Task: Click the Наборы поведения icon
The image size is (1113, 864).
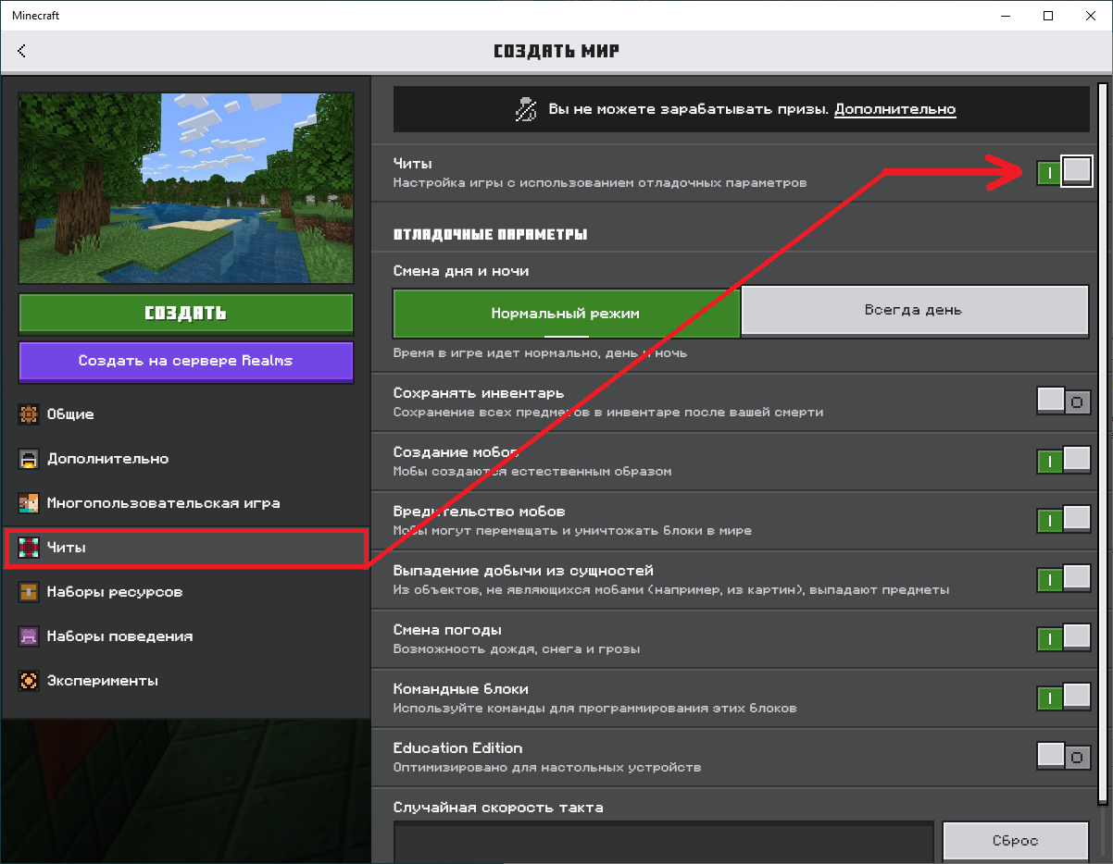Action: tap(29, 636)
